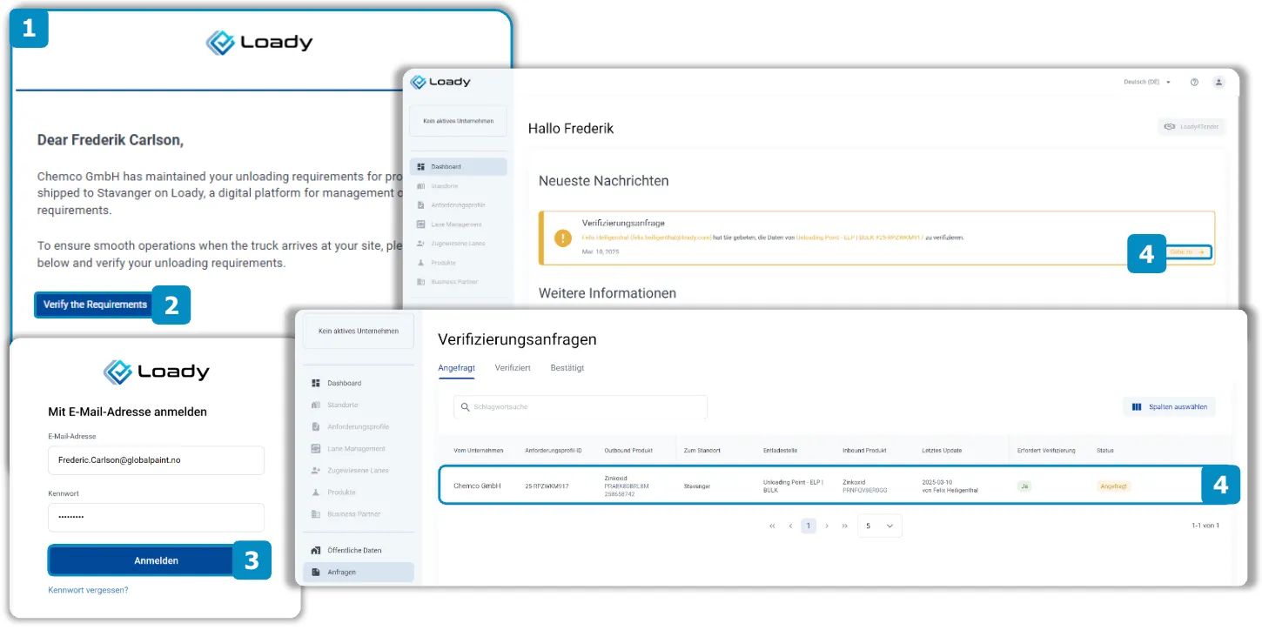Click the Spalten auswählen button

1169,406
